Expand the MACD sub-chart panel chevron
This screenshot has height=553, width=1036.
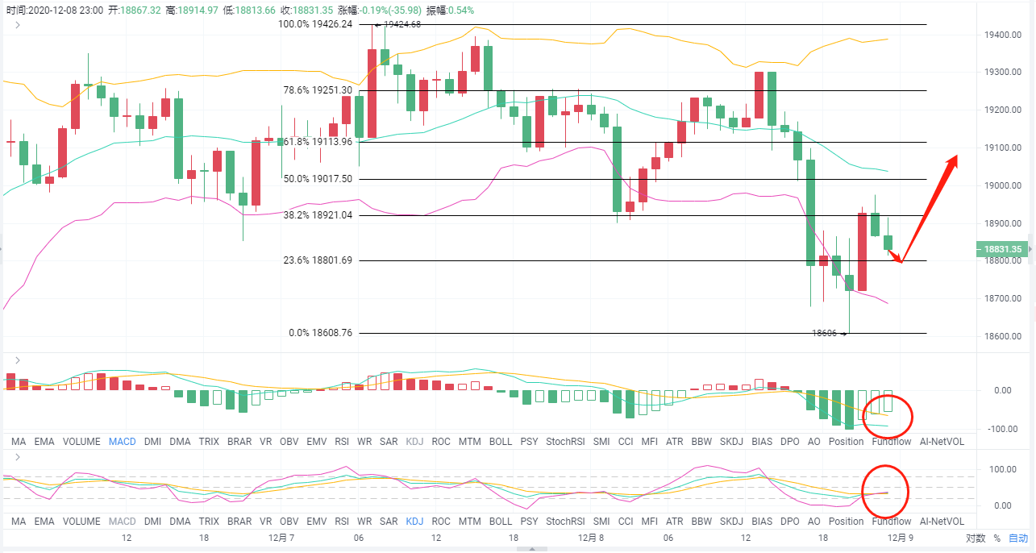click(19, 360)
